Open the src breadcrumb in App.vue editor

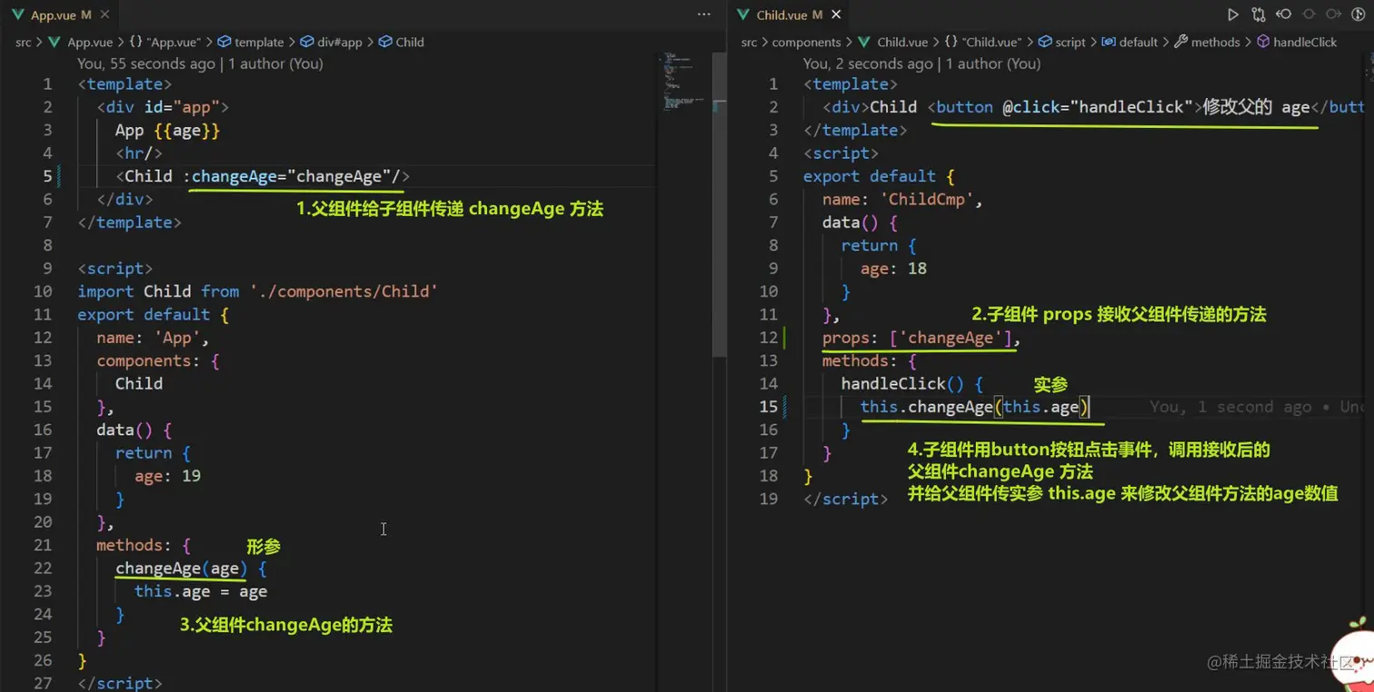point(24,42)
